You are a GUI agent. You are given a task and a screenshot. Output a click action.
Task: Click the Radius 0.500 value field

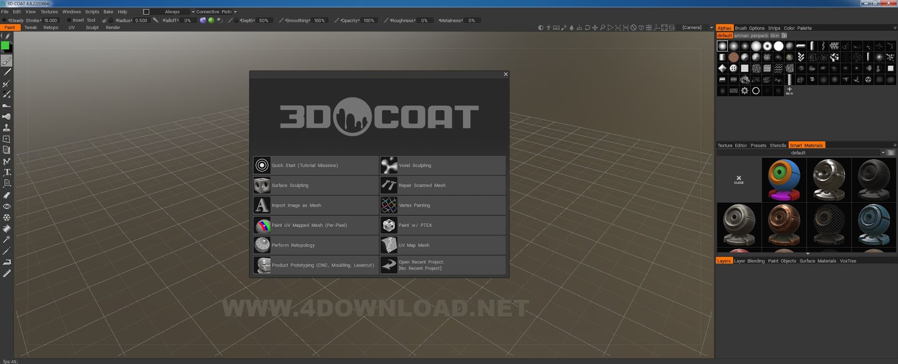click(x=141, y=20)
